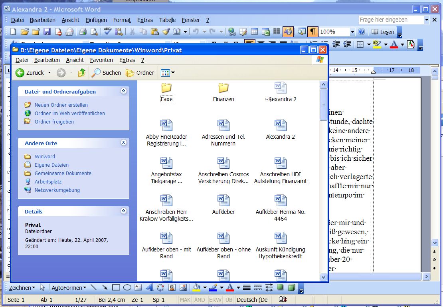Click fill color yellow paint bucket
The image size is (443, 307).
coord(196,287)
